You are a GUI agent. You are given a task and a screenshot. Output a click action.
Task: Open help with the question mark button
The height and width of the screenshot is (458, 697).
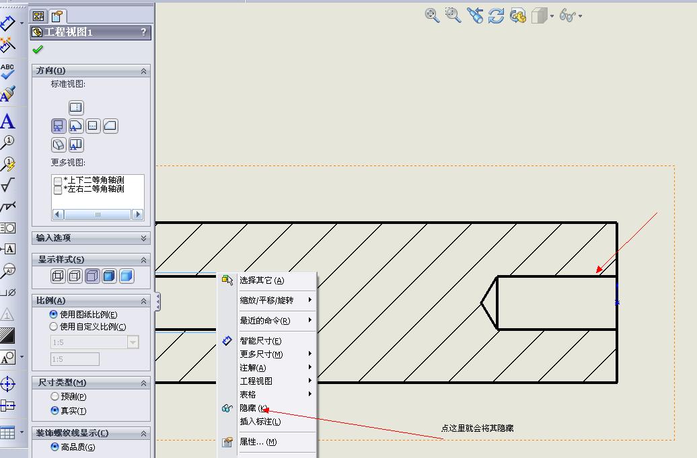click(143, 32)
